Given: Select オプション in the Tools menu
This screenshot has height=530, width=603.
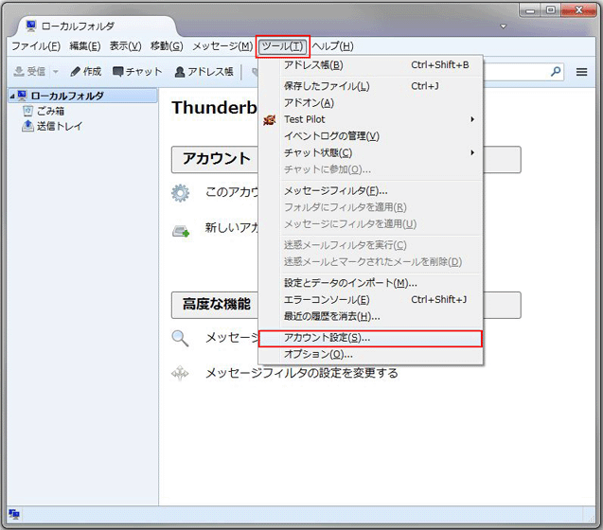Looking at the screenshot, I should [x=319, y=354].
